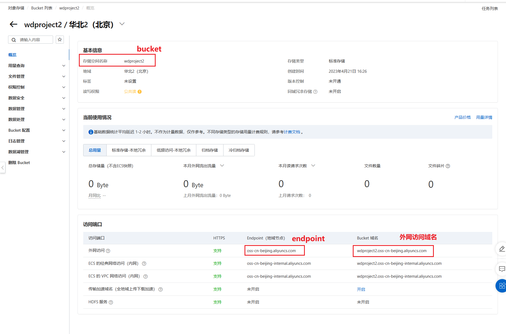This screenshot has height=334, width=506.
Task: Switch to the 总用量 tab
Action: 95,150
